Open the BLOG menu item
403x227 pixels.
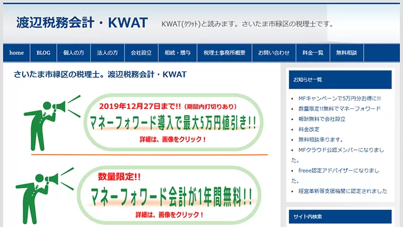(43, 53)
